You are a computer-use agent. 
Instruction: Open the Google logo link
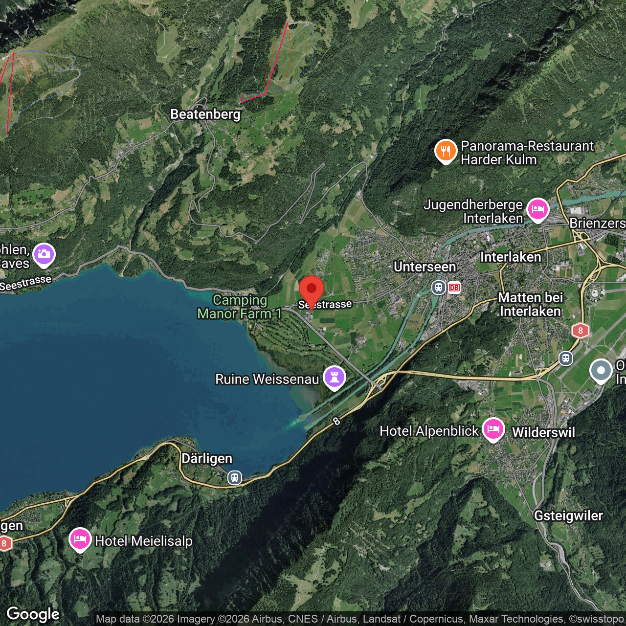(x=33, y=614)
